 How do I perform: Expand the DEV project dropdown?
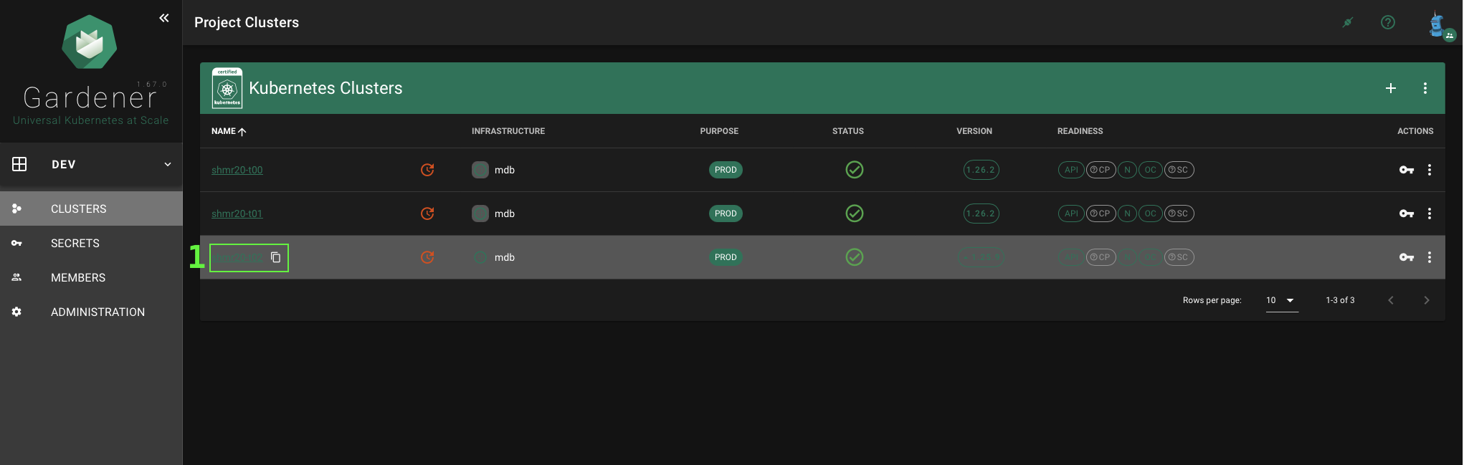pyautogui.click(x=167, y=164)
